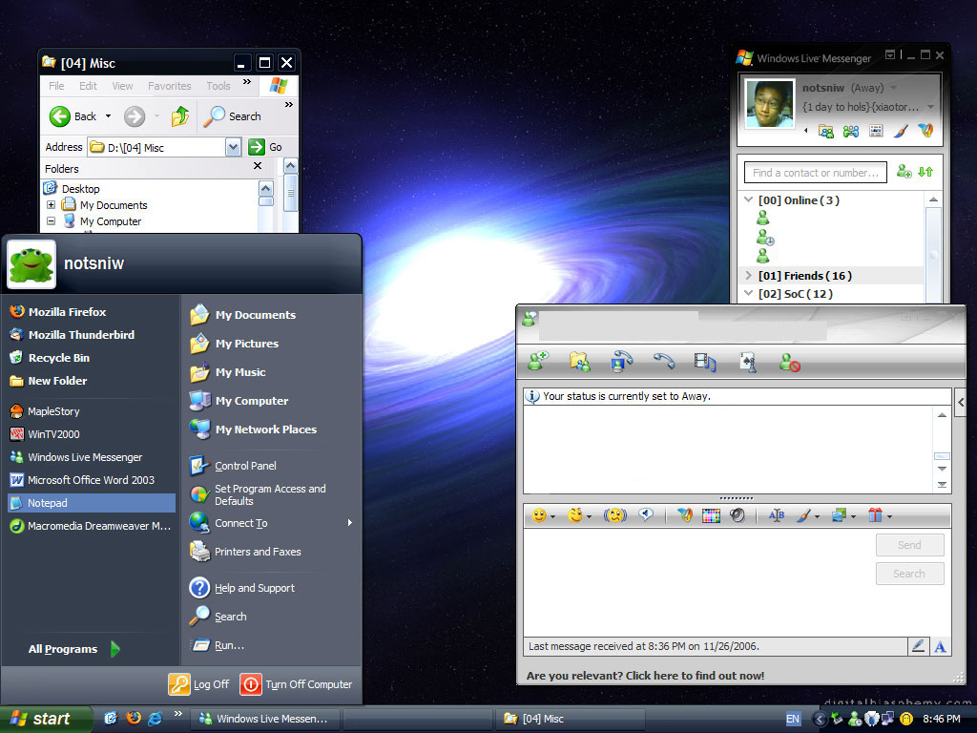This screenshot has width=977, height=733.
Task: Choose Run... in the Start menu
Action: pyautogui.click(x=217, y=645)
